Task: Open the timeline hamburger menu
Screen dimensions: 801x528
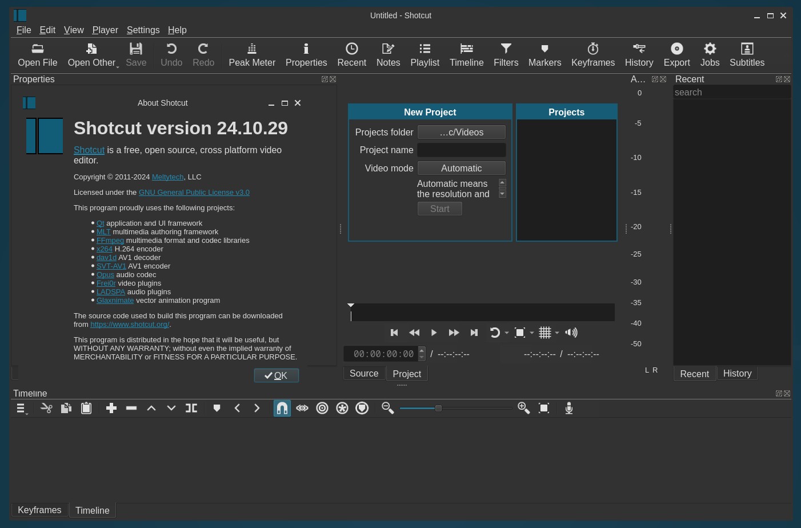Action: tap(22, 408)
